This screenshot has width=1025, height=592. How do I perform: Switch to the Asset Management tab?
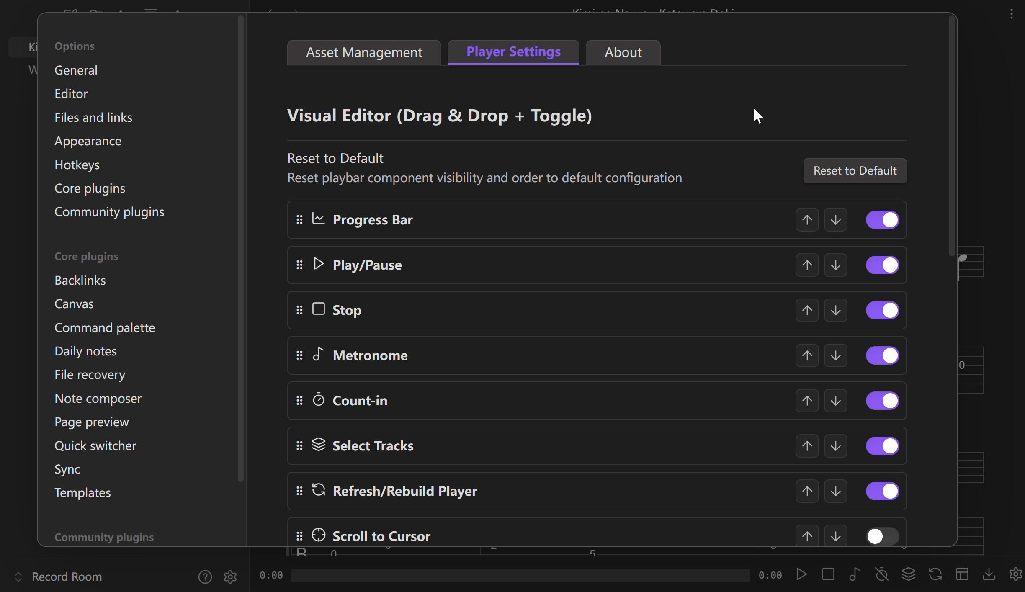(364, 52)
